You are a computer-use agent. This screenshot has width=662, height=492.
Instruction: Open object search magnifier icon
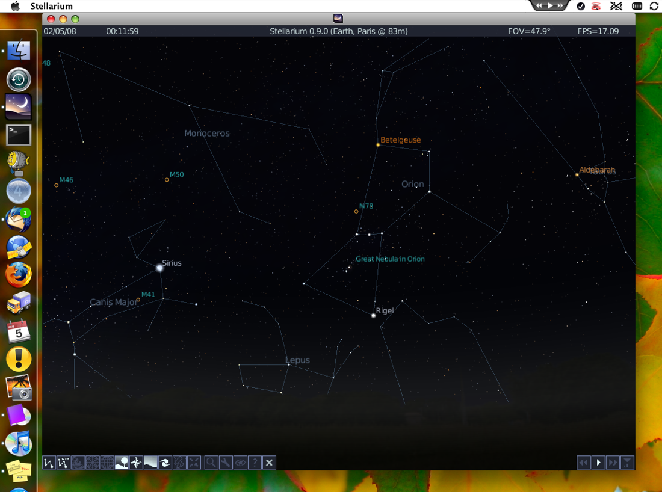211,463
